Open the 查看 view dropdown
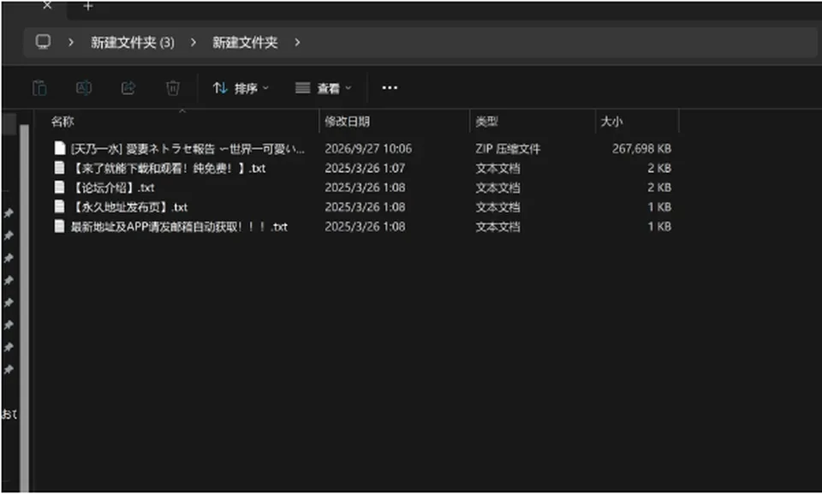The width and height of the screenshot is (822, 494). point(323,88)
